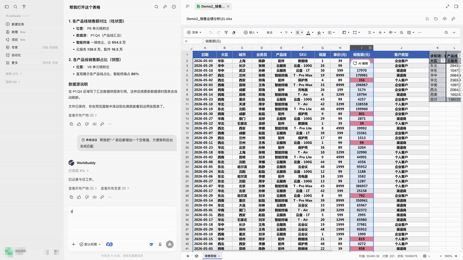Add attachment with plus in chat input
Viewport: 463px width, 260px height.
[x=74, y=245]
